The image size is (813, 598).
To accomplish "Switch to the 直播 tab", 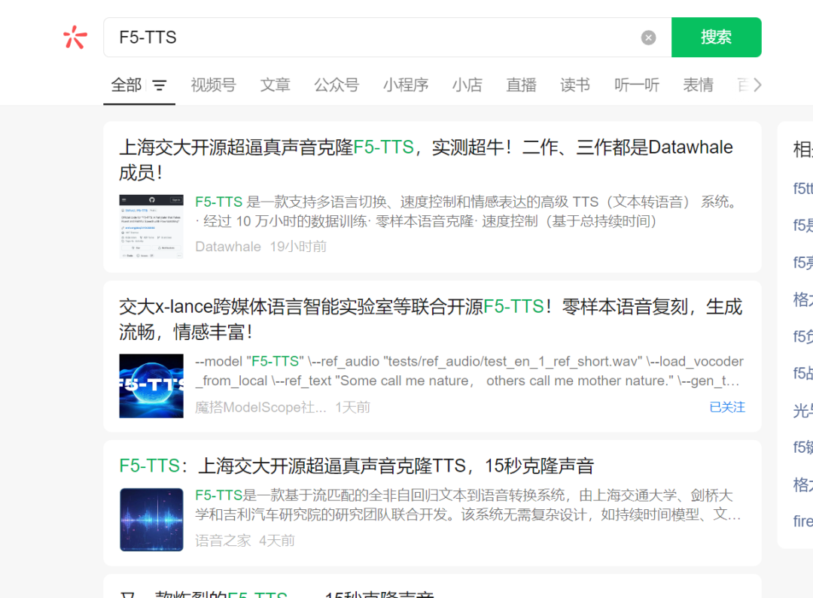I will [x=521, y=85].
